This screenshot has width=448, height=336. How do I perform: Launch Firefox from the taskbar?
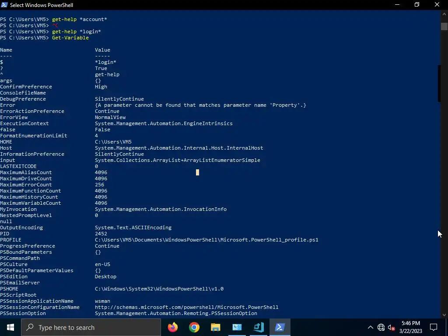(x=172, y=327)
